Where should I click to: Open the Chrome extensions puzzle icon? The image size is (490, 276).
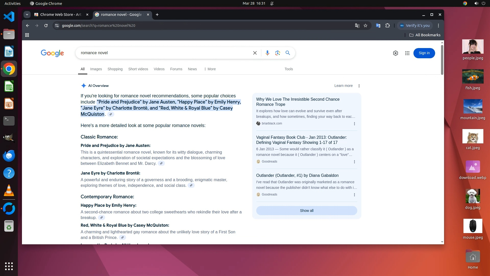pyautogui.click(x=387, y=26)
